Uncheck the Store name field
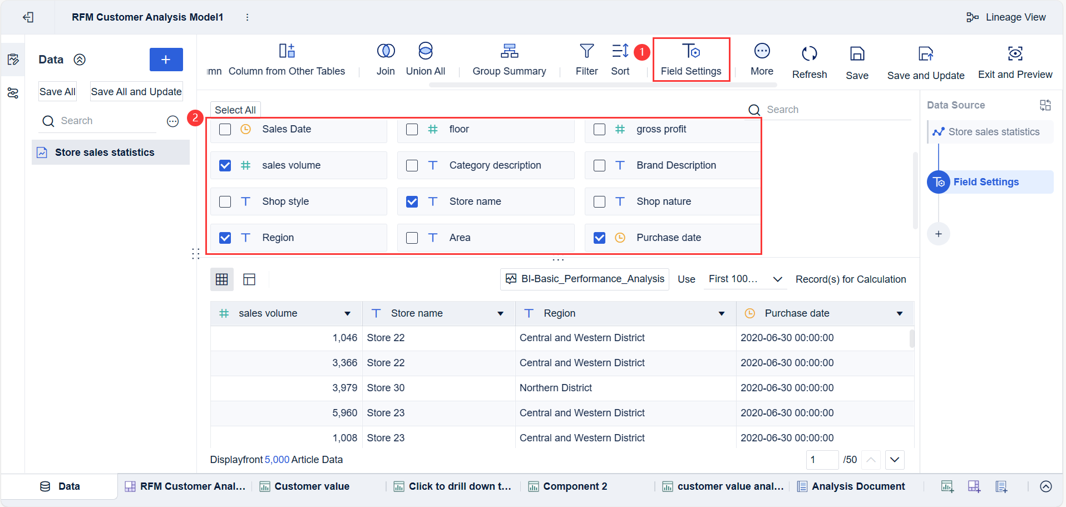Viewport: 1066px width, 507px height. (x=412, y=201)
